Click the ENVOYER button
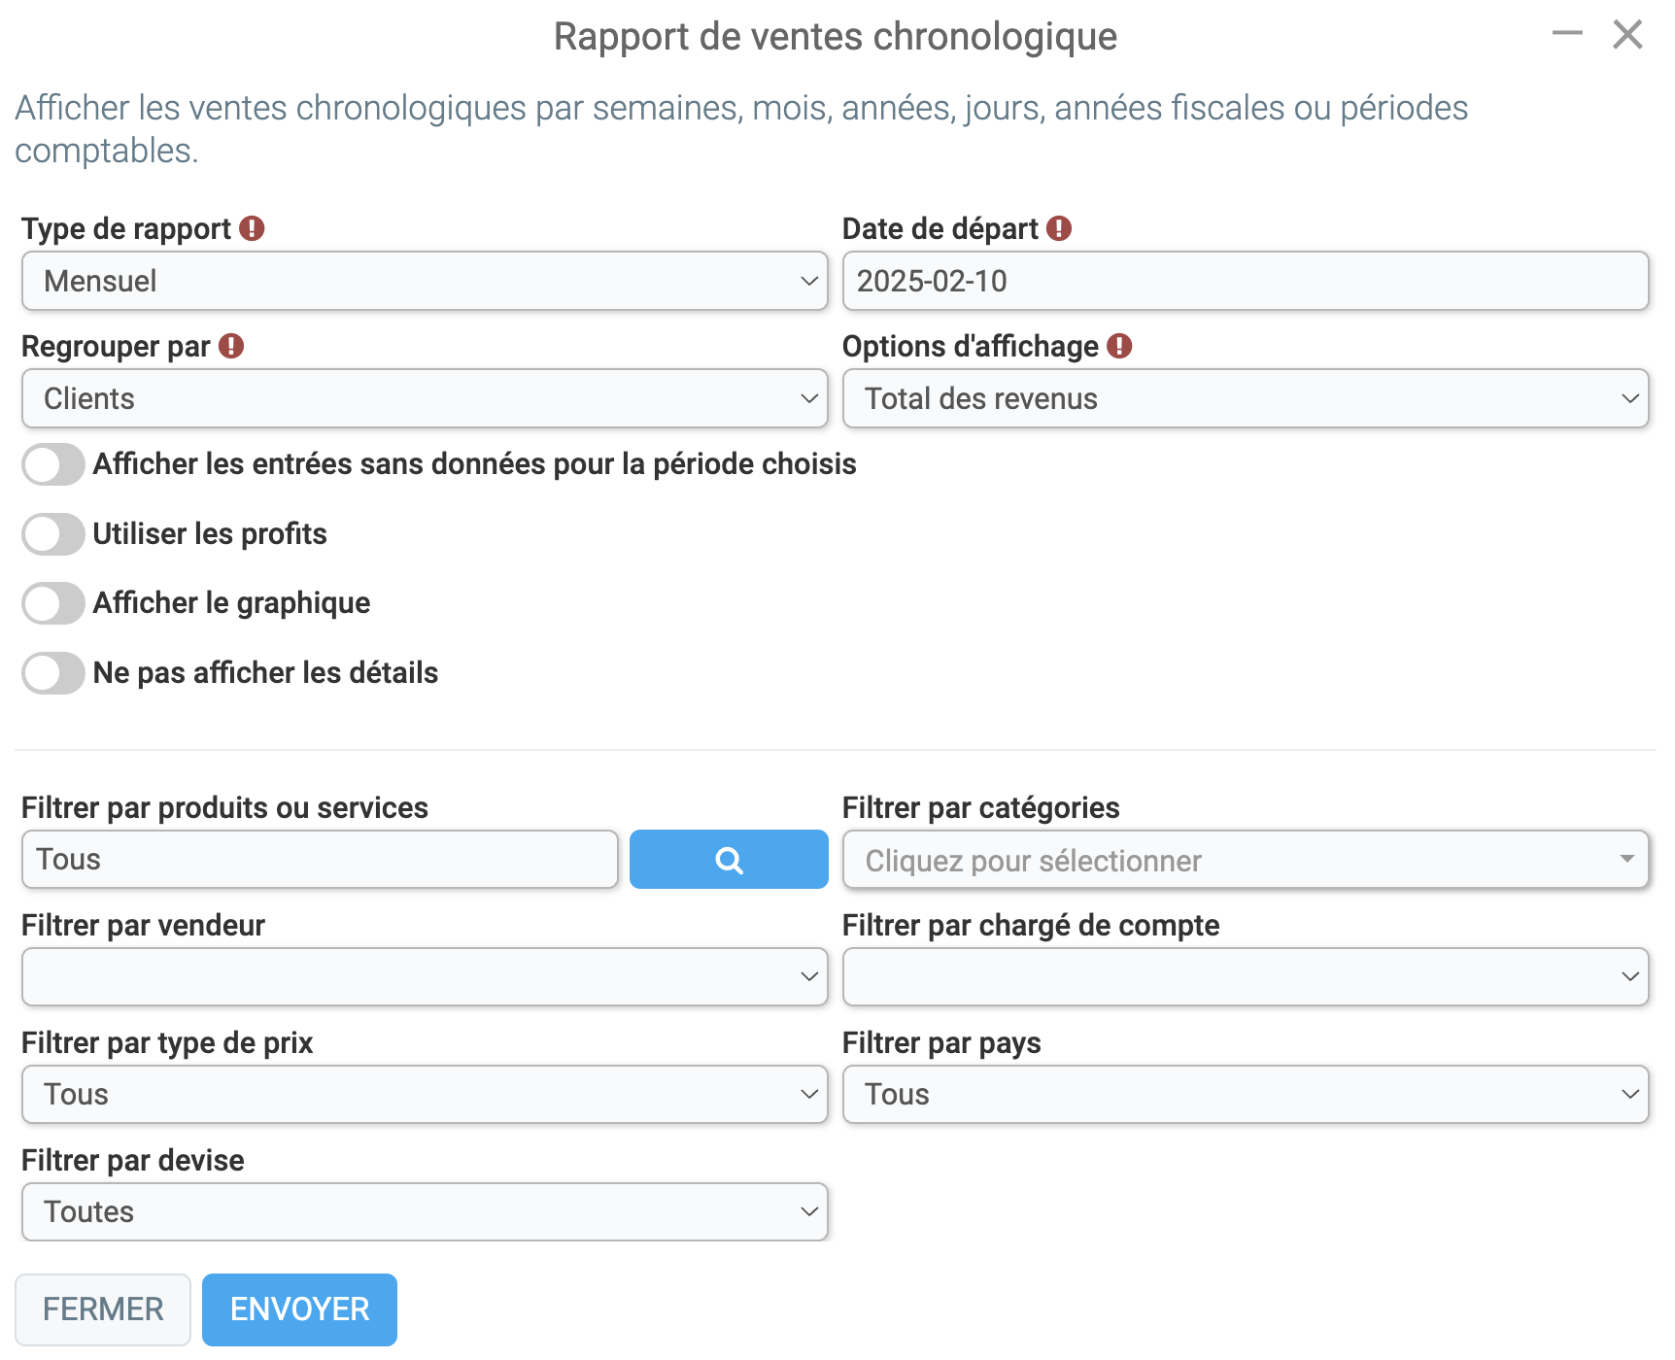 (x=299, y=1309)
